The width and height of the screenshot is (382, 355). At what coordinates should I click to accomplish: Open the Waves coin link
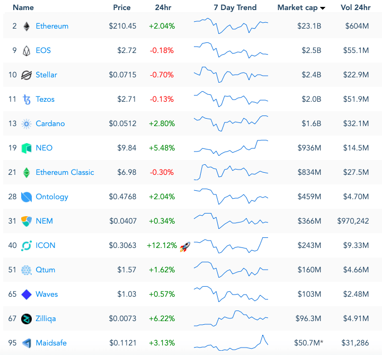[47, 294]
